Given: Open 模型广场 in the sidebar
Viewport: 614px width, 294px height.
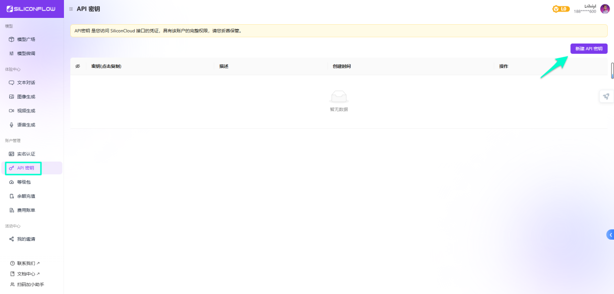Looking at the screenshot, I should (x=26, y=39).
